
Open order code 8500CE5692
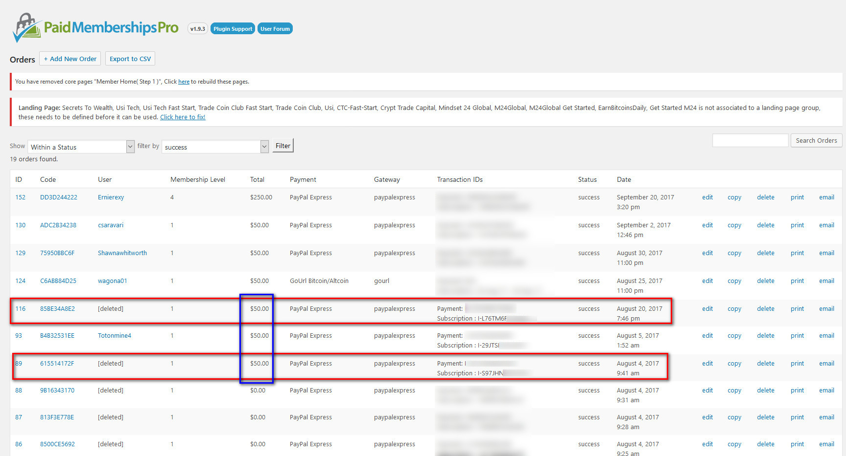(x=57, y=444)
